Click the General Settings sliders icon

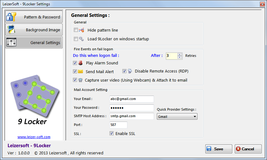click(x=12, y=42)
